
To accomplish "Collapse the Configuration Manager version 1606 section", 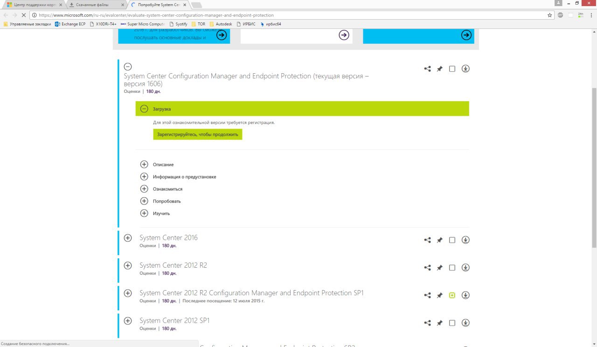I will coord(128,67).
